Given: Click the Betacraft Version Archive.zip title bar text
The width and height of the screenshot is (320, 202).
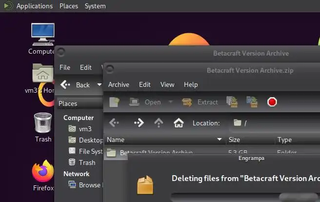Looking at the screenshot, I should pyautogui.click(x=250, y=71).
